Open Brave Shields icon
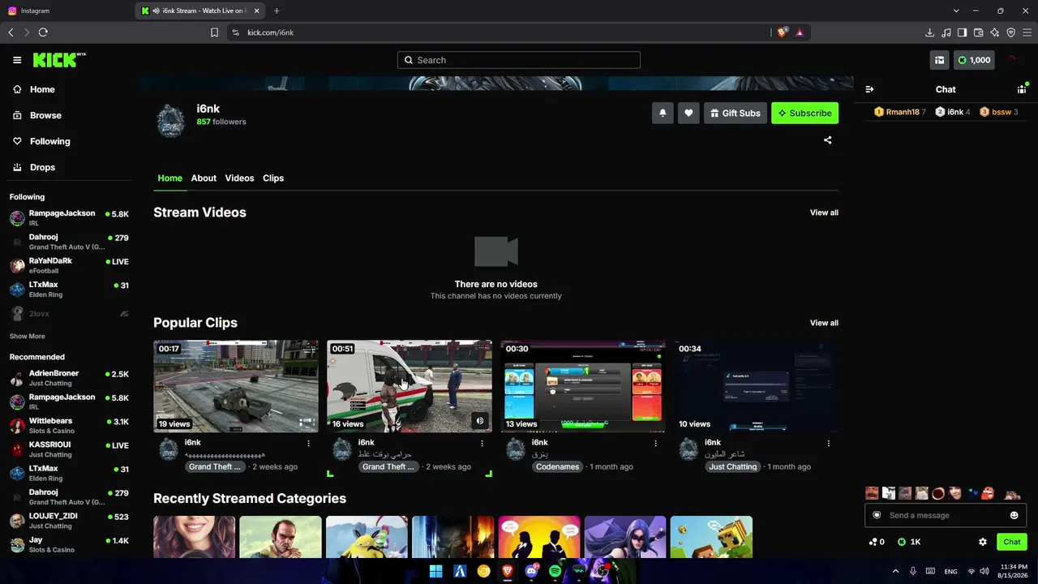1038x584 pixels. pos(783,32)
